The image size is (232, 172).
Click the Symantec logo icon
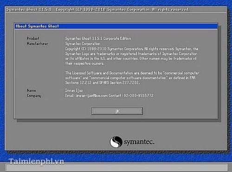[116, 142]
